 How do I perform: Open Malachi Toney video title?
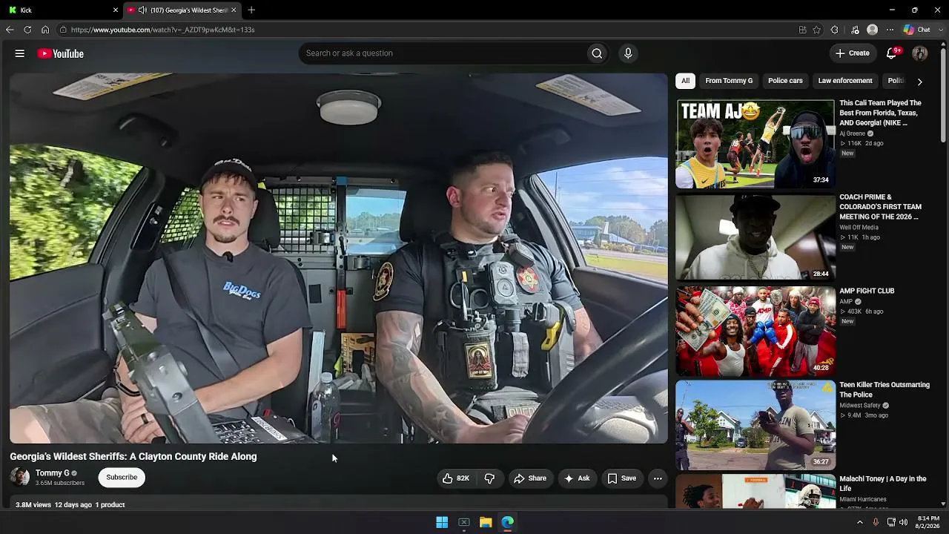(x=883, y=484)
